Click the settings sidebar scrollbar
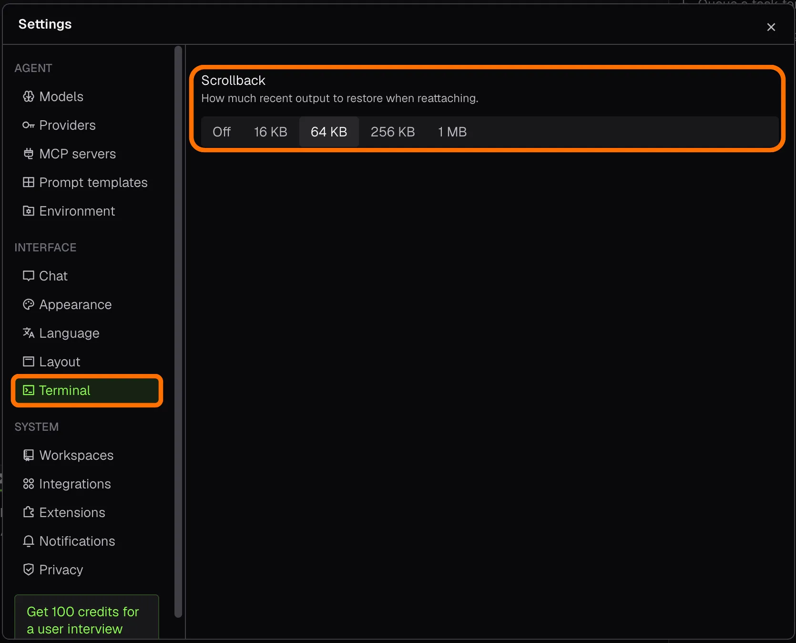 click(x=178, y=332)
